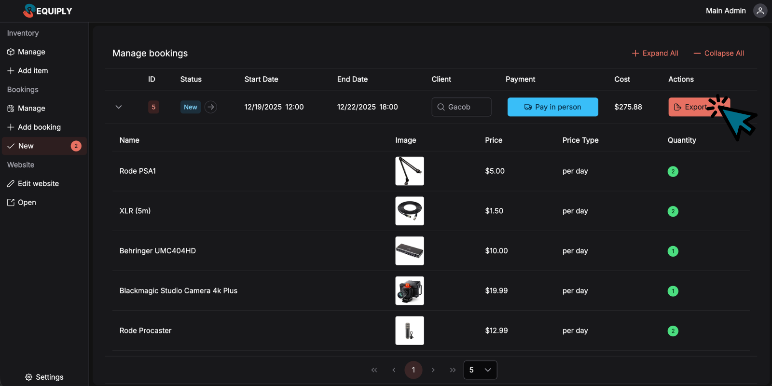Select the Rode PSA1 item name
This screenshot has width=772, height=386.
138,171
